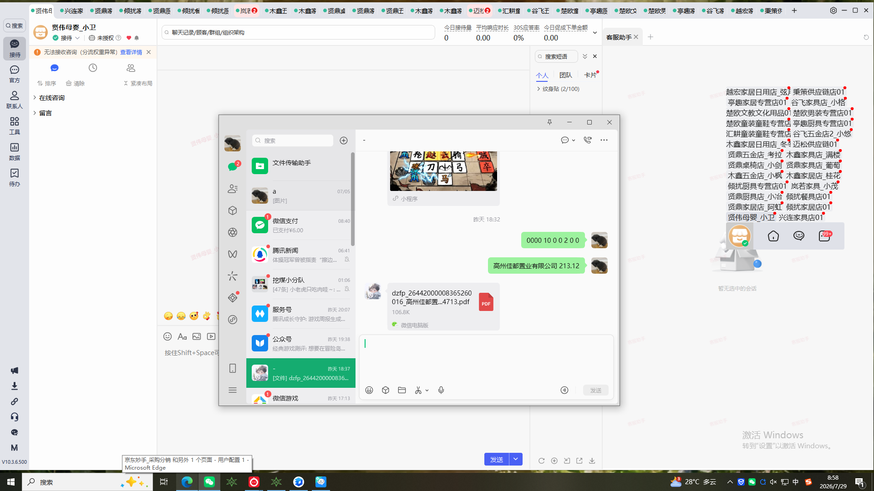Open the dropdown arrow beside blue 发送 button
The width and height of the screenshot is (874, 491).
[x=516, y=459]
